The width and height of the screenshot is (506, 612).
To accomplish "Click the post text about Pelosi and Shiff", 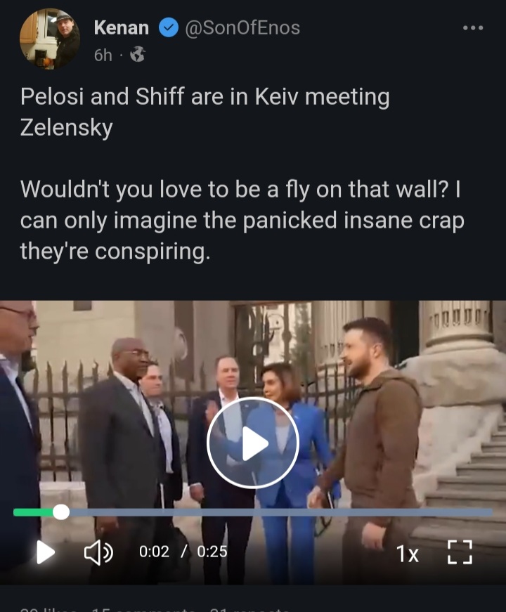I will (242, 174).
